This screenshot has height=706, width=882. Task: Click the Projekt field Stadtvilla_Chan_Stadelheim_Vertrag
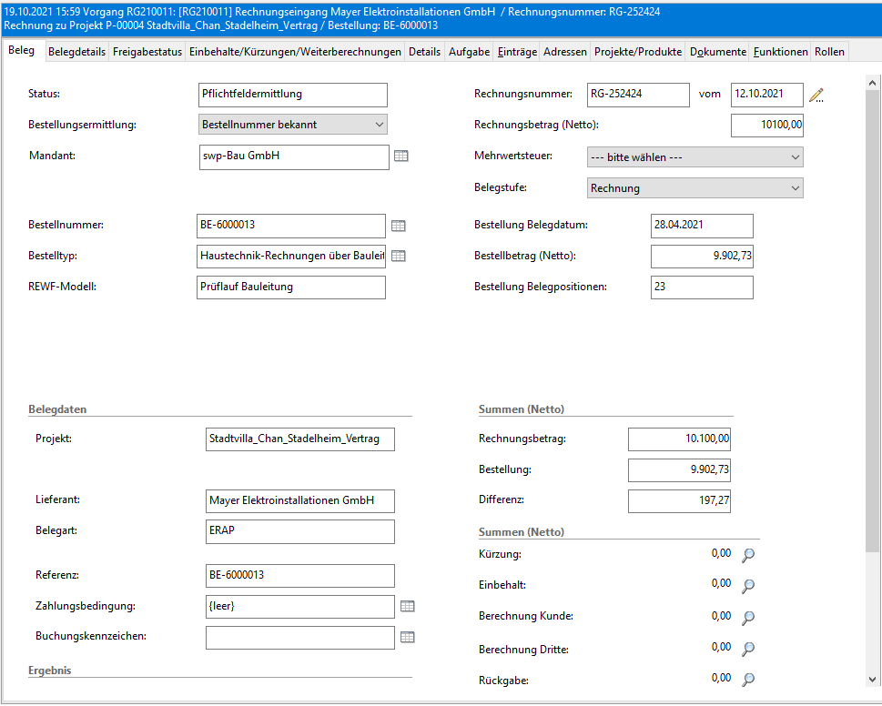coord(300,439)
